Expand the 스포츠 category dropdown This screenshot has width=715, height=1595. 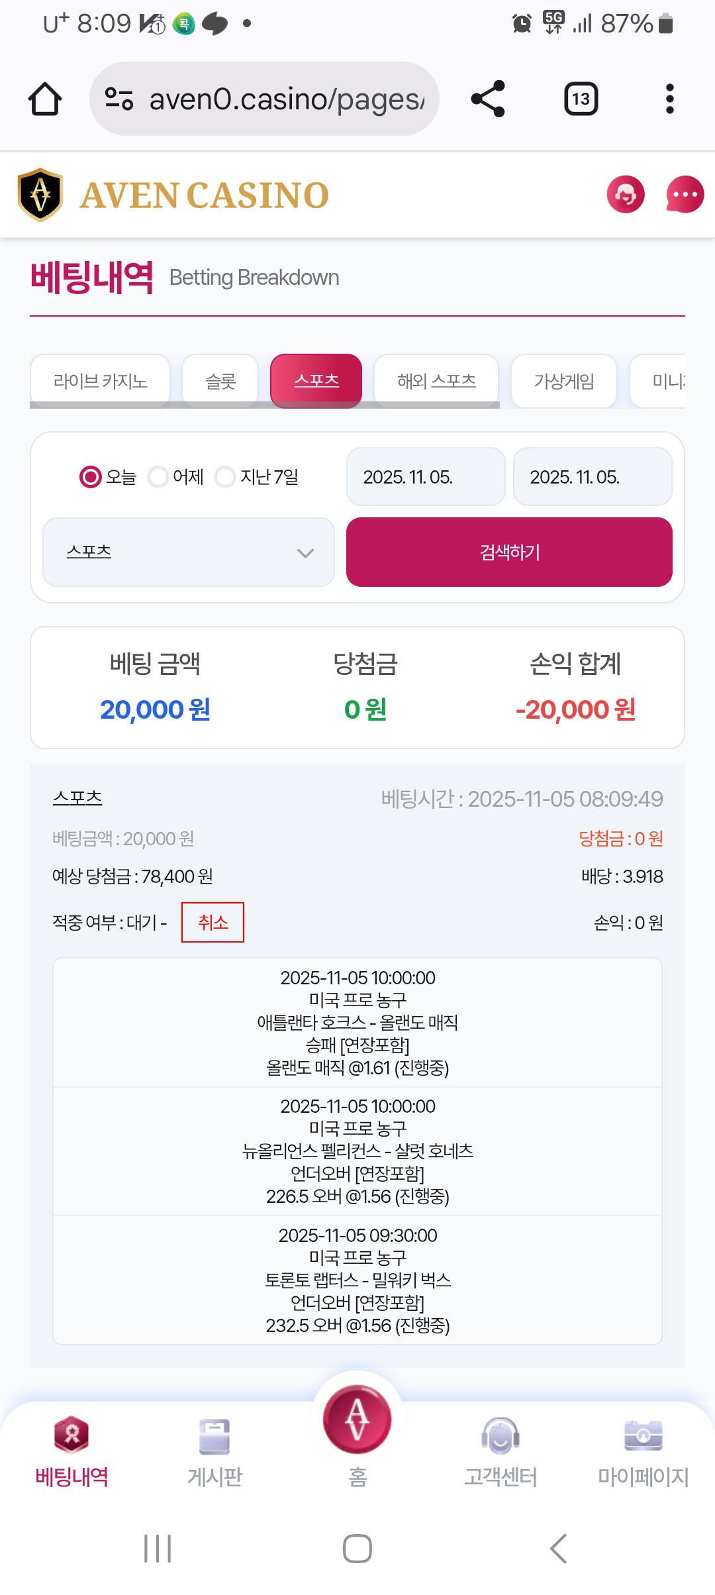point(189,552)
